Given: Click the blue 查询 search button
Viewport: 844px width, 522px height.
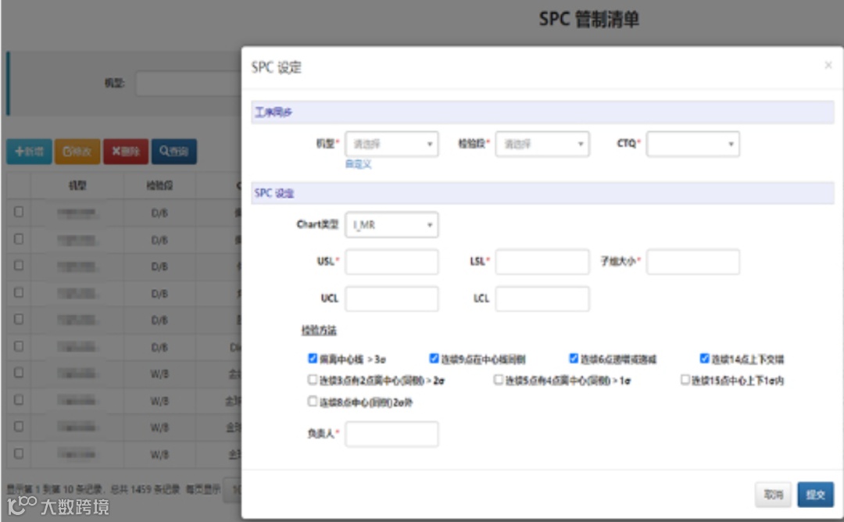Looking at the screenshot, I should pos(173,152).
